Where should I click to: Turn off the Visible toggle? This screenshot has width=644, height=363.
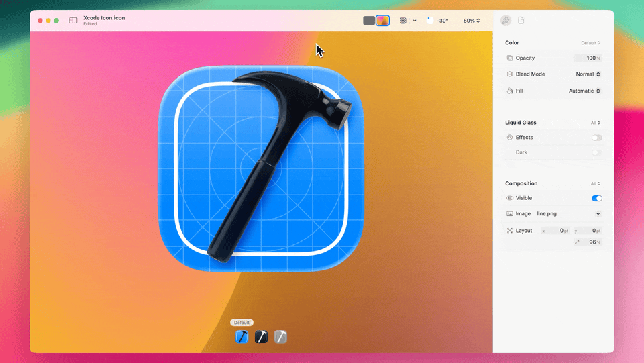(x=597, y=199)
